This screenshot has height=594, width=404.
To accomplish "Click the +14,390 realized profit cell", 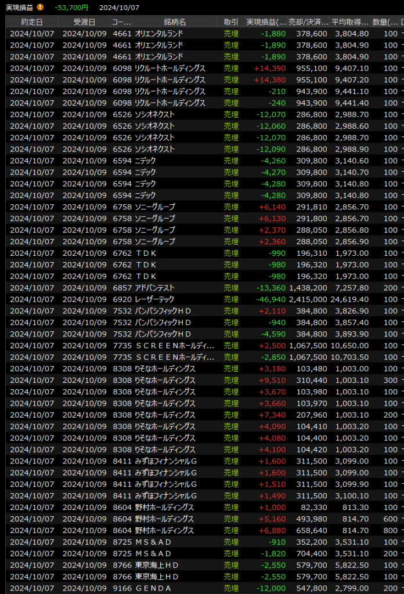I will pos(270,68).
